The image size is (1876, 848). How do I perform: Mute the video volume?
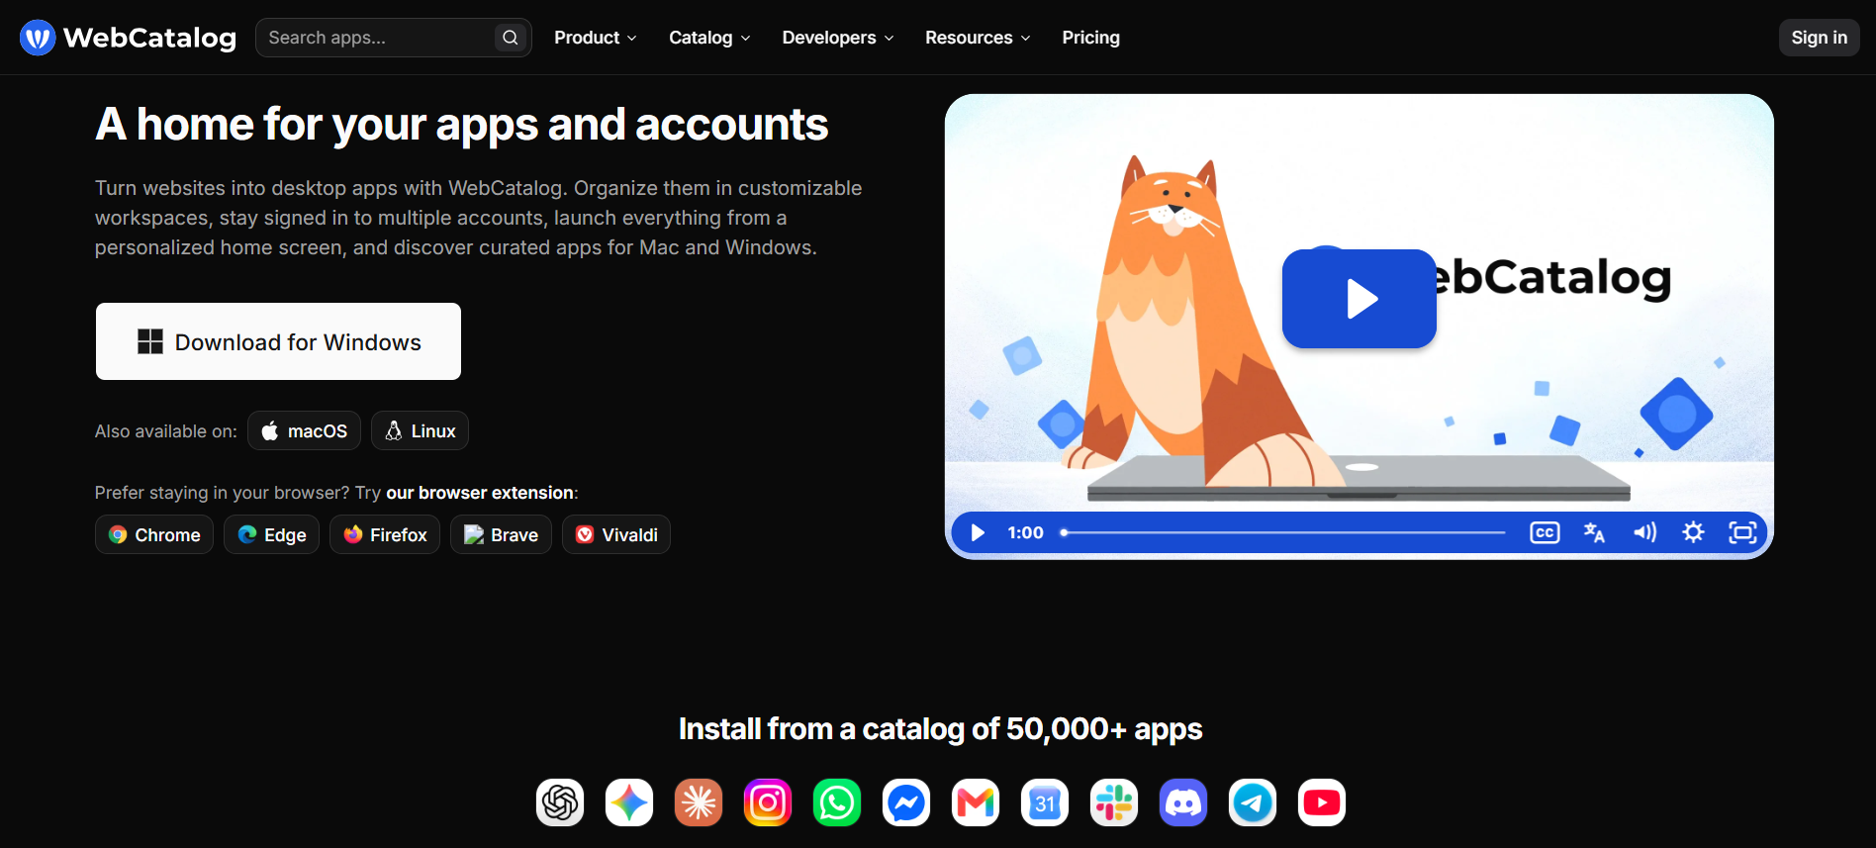pos(1644,532)
